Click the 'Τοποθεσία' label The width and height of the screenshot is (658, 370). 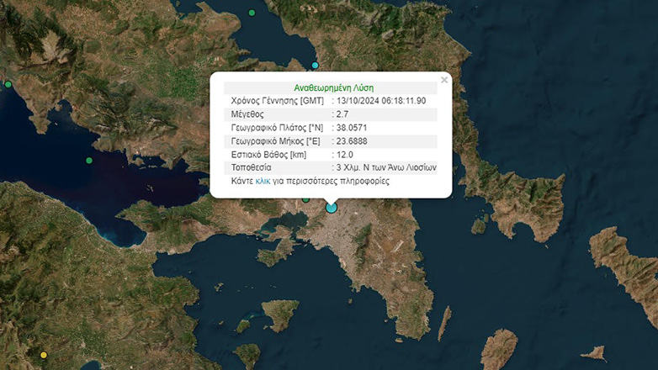(251, 167)
